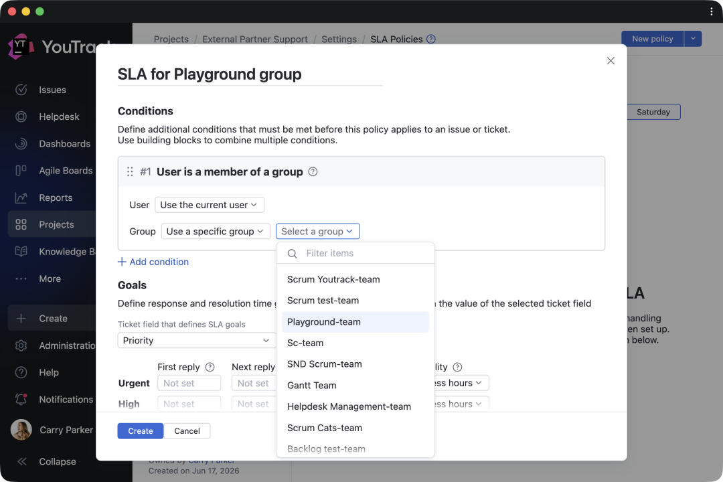Open the Priority ticket field dropdown
Image resolution: width=723 pixels, height=482 pixels.
point(196,340)
